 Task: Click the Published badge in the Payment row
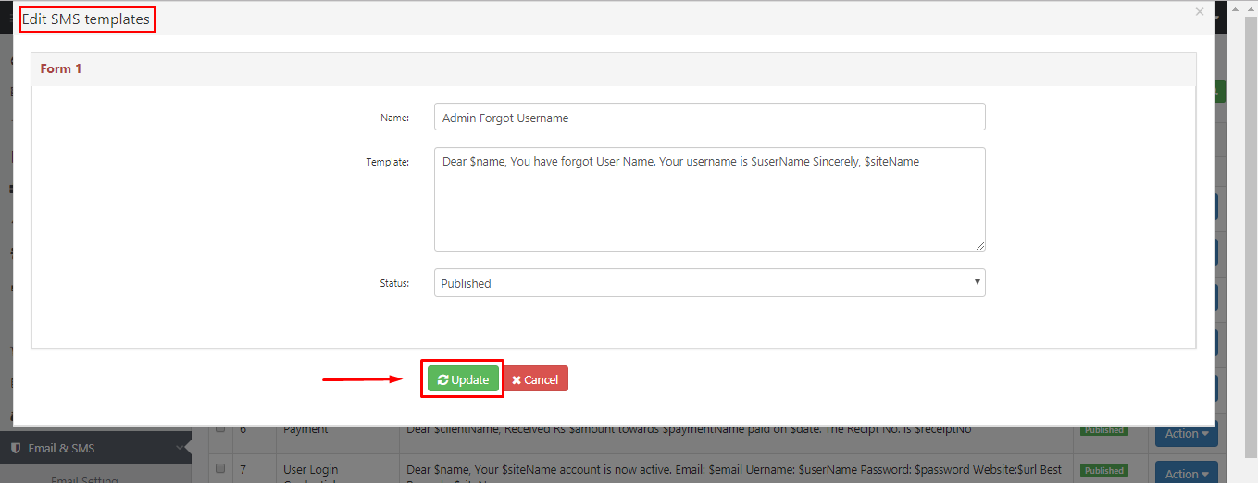[x=1104, y=430]
